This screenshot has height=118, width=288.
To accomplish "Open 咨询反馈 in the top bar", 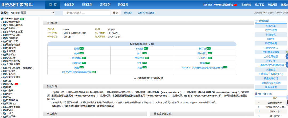I will [x=246, y=5].
